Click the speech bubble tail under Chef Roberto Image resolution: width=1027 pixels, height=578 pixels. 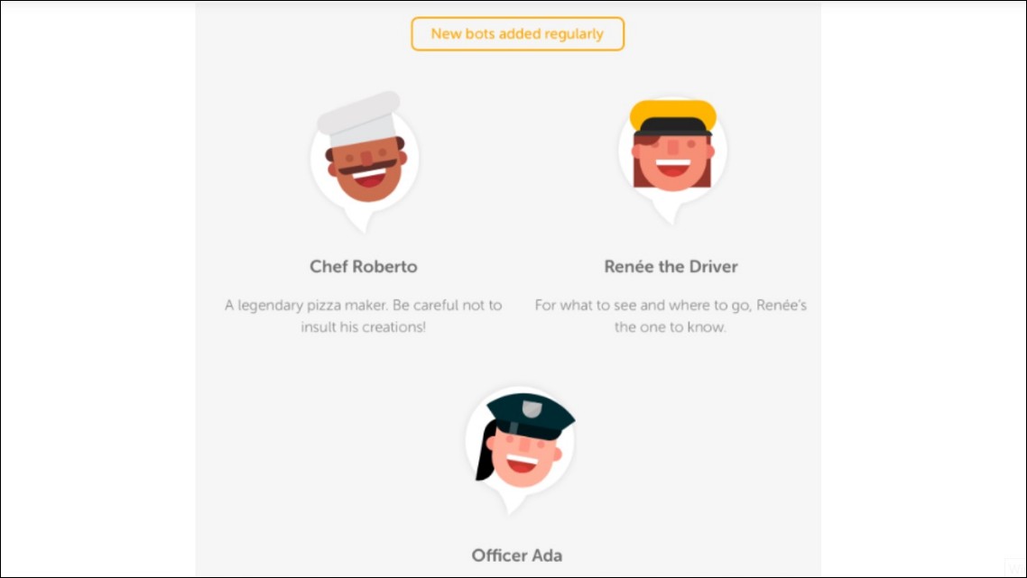tap(362, 223)
